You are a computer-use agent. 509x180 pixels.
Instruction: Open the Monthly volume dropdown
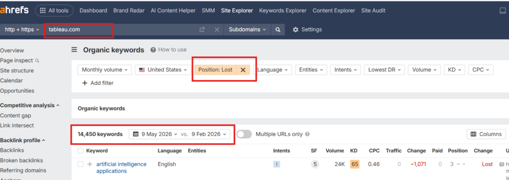(105, 69)
